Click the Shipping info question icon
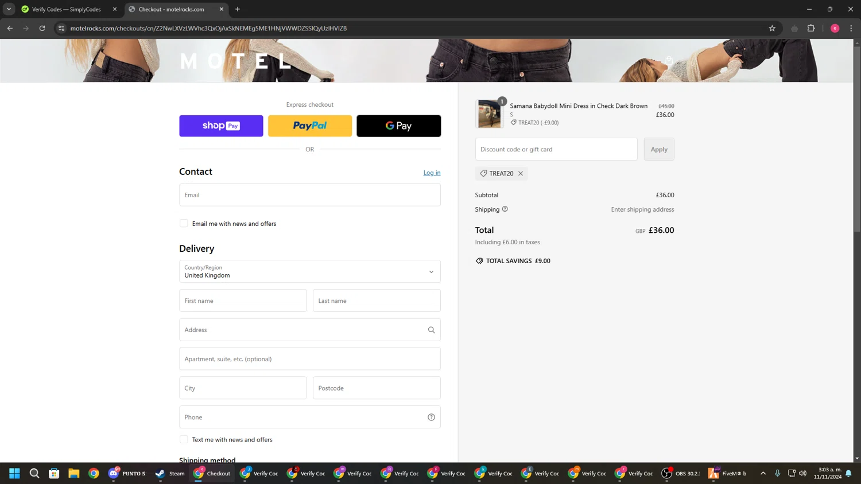This screenshot has height=484, width=861. (505, 209)
